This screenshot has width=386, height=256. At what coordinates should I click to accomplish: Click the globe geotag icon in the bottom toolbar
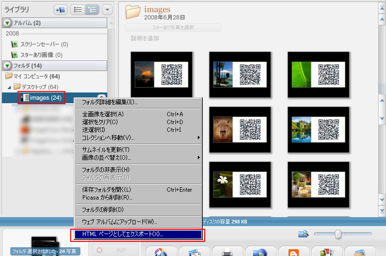pos(260,252)
